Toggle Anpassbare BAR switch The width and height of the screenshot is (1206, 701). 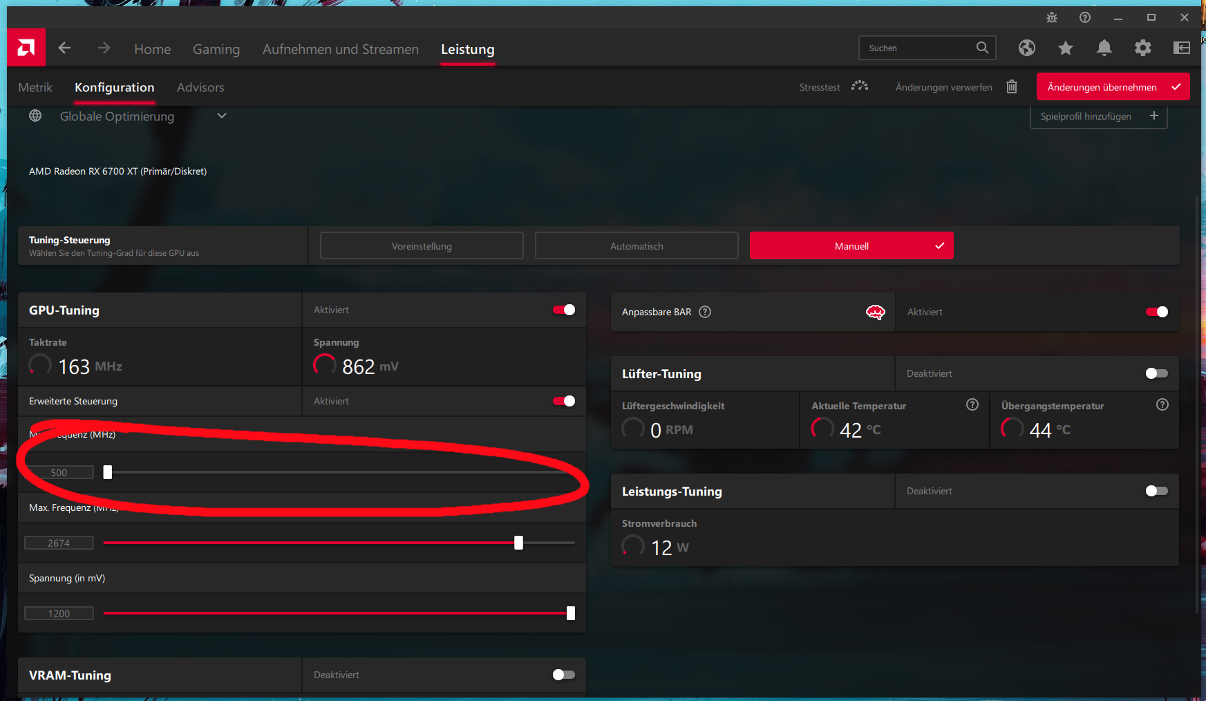[1157, 312]
